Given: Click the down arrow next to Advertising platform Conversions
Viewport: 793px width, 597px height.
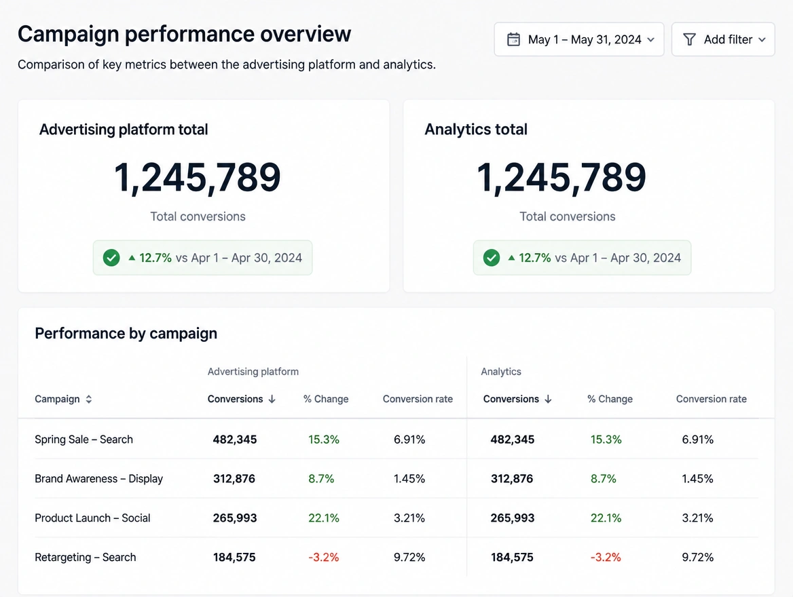Looking at the screenshot, I should click(x=272, y=400).
